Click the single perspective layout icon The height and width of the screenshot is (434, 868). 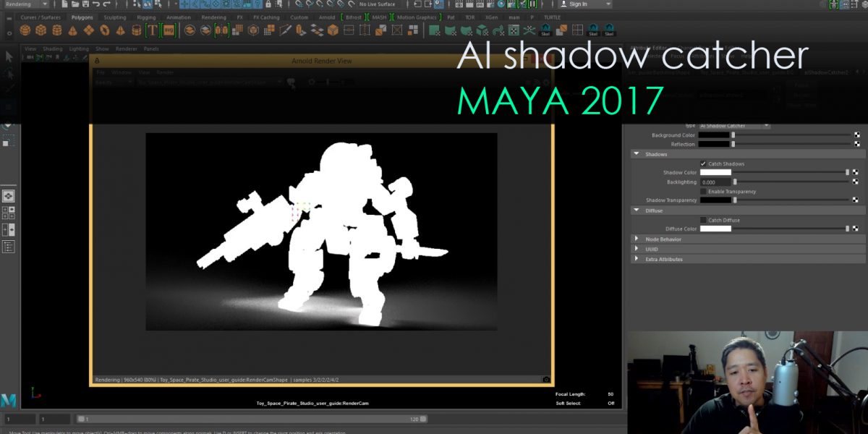[x=8, y=196]
